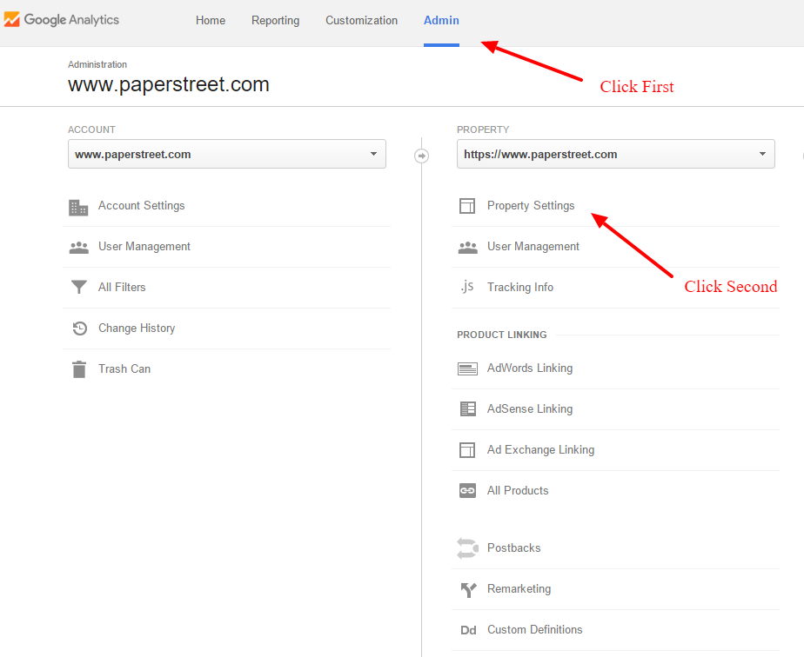
Task: Open the Customization tab
Action: 361,21
